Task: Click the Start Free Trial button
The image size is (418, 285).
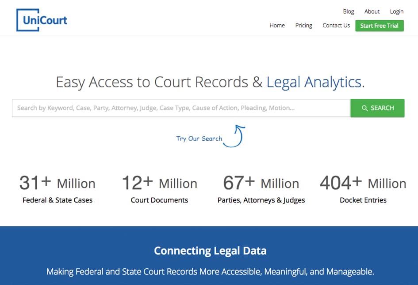Action: pyautogui.click(x=380, y=26)
